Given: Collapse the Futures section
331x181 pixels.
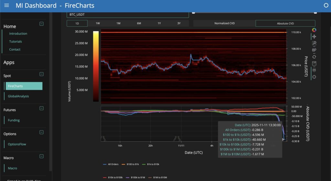Looking at the screenshot, I should (x=41, y=108).
